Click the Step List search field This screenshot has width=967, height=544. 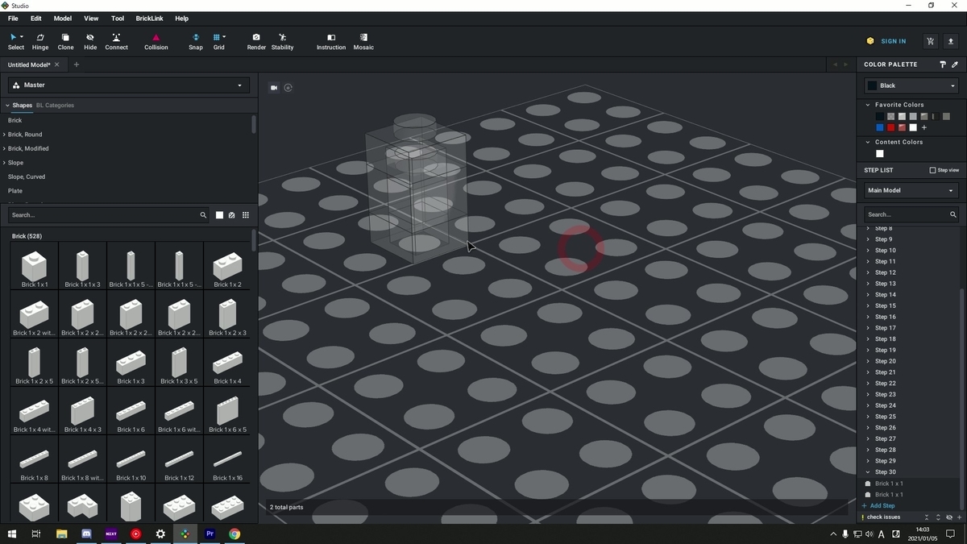pos(911,214)
